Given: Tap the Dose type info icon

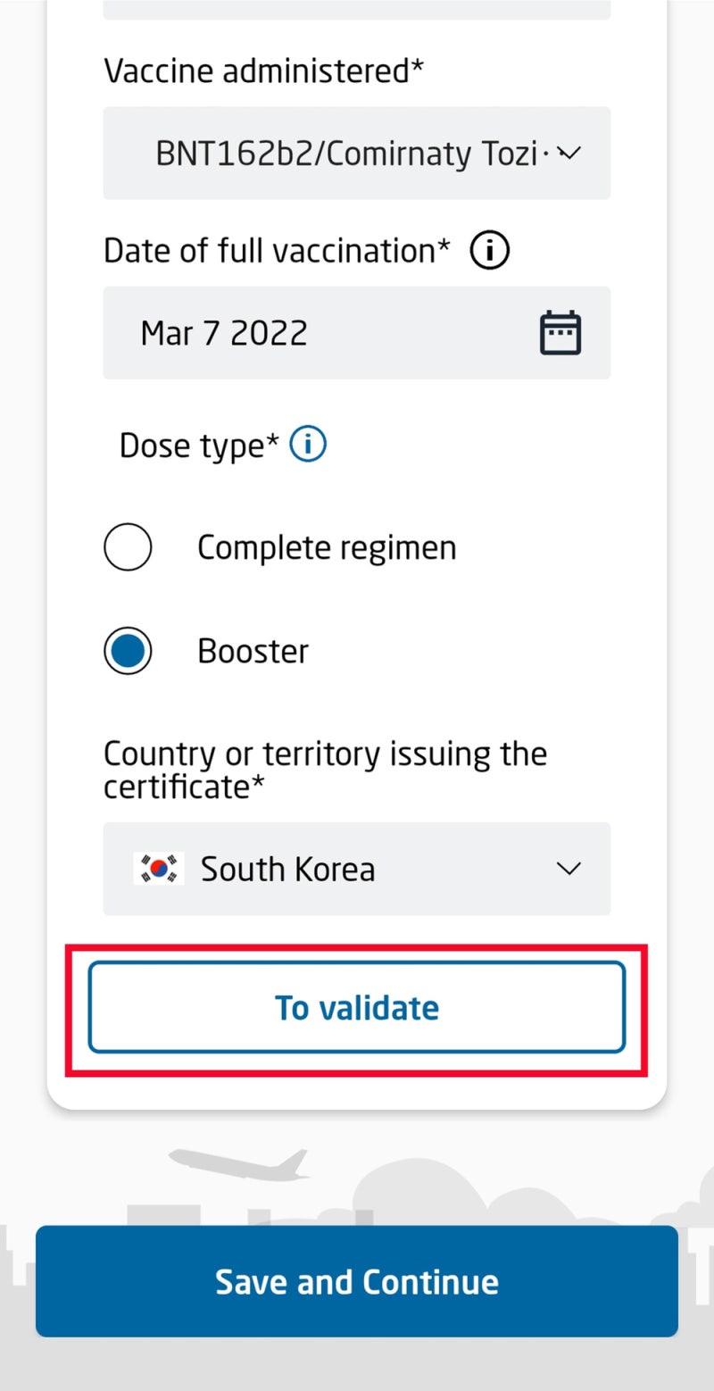Looking at the screenshot, I should [309, 444].
